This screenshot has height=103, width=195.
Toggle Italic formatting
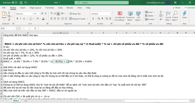click(20, 19)
